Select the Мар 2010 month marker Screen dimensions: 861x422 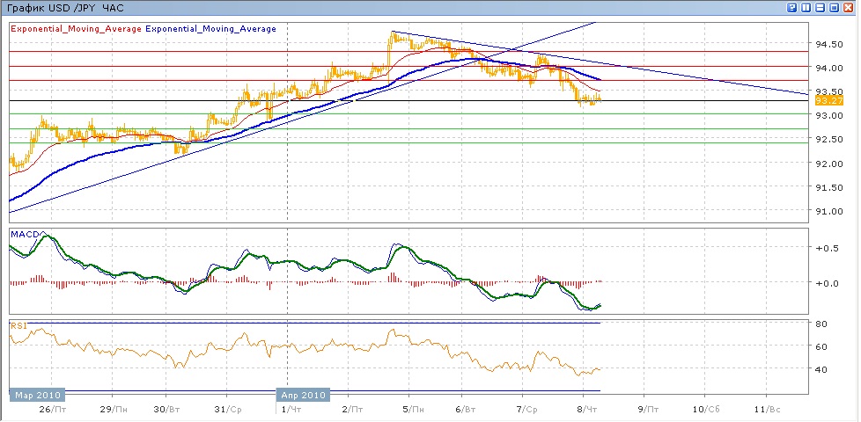tap(35, 395)
